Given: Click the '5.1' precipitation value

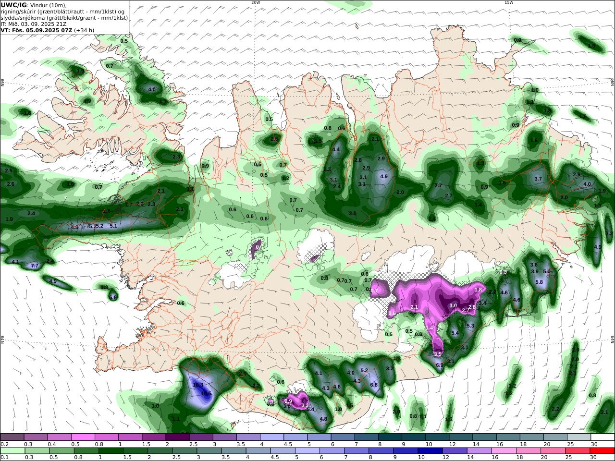Looking at the screenshot, I should tap(114, 226).
